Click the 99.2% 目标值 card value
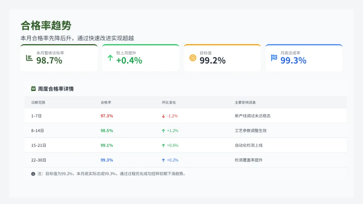 [212, 61]
